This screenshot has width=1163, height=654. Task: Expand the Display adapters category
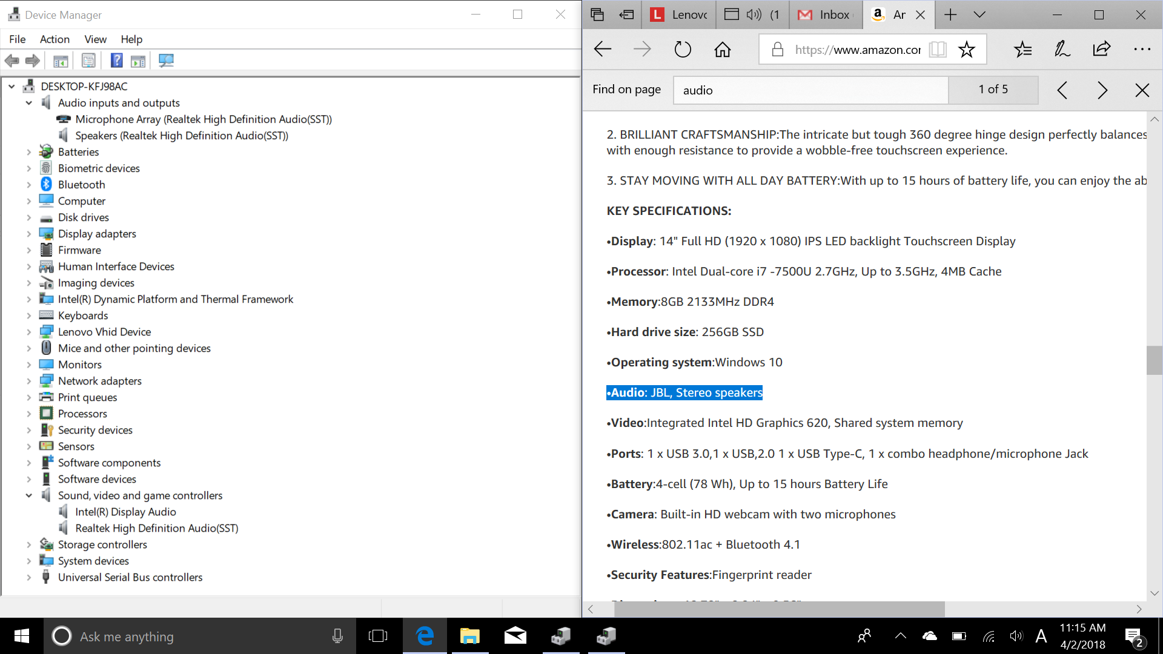28,234
